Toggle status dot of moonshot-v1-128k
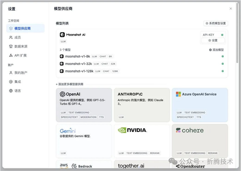This screenshot has width=241, height=171. tap(223, 71)
